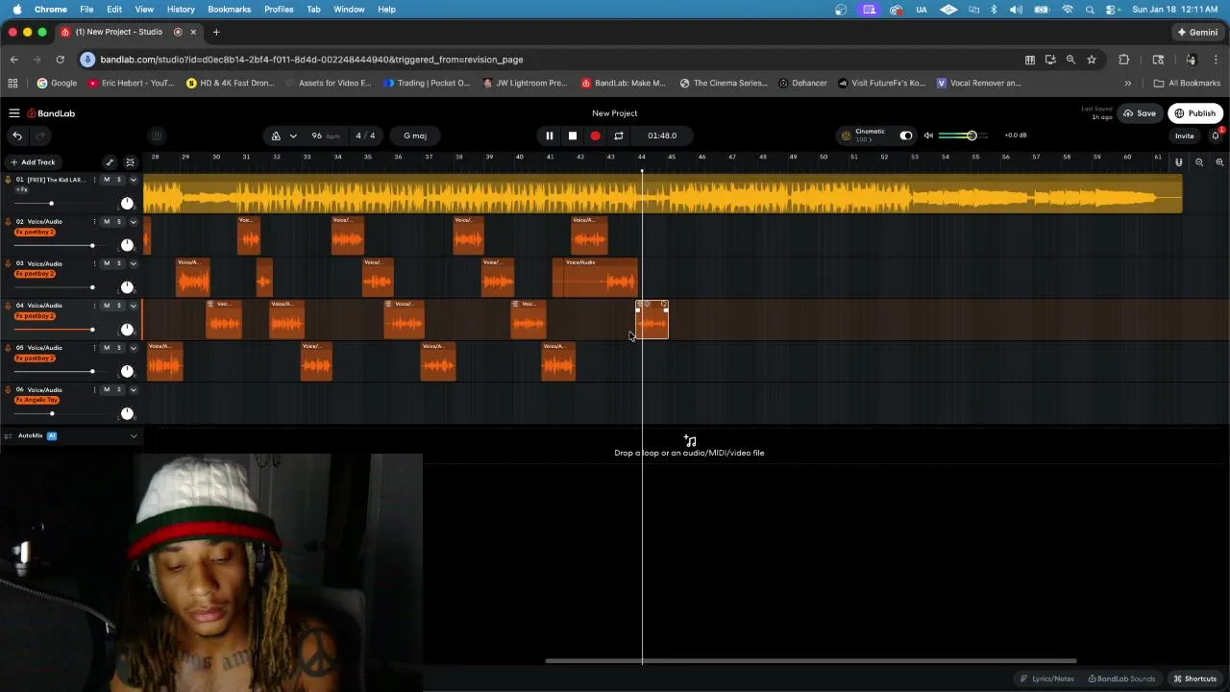This screenshot has height=692, width=1230.
Task: Toggle the Cinematic mastering switch
Action: coord(905,136)
